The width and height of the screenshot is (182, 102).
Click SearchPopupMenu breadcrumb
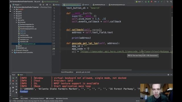(x=67, y=72)
